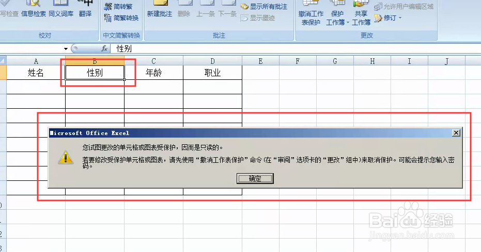Select the cell containing 职业
Viewport: 481px width, 252px height.
pyautogui.click(x=212, y=73)
